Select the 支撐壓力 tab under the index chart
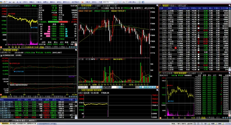 click(48, 97)
